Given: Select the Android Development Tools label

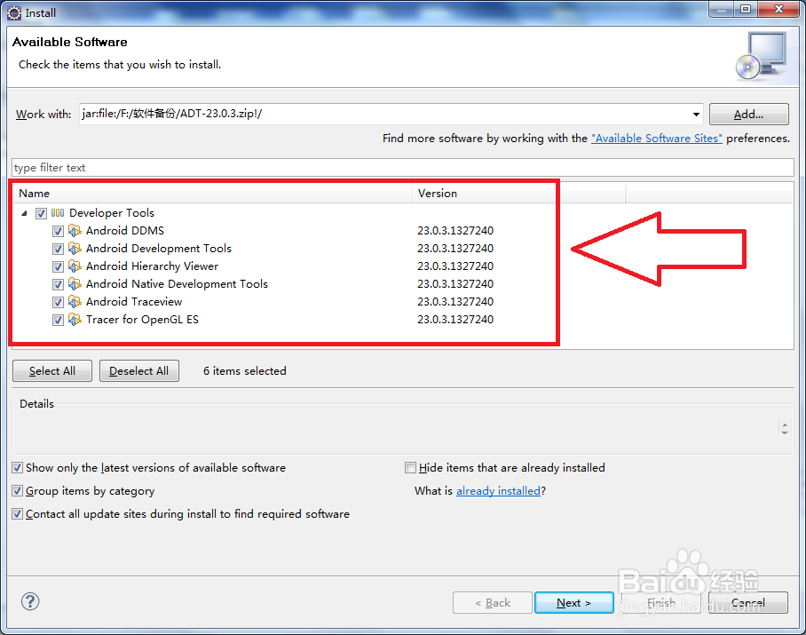Looking at the screenshot, I should (x=159, y=249).
